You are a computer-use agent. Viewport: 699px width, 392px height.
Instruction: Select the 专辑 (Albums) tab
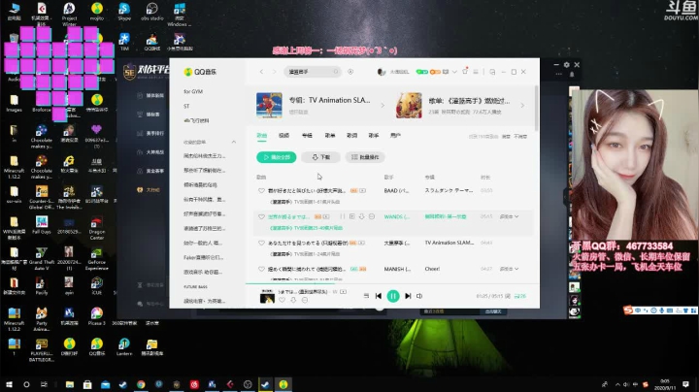pos(307,136)
